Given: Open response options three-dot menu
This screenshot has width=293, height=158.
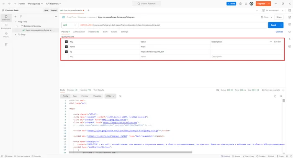Looking at the screenshot, I should coord(283,90).
